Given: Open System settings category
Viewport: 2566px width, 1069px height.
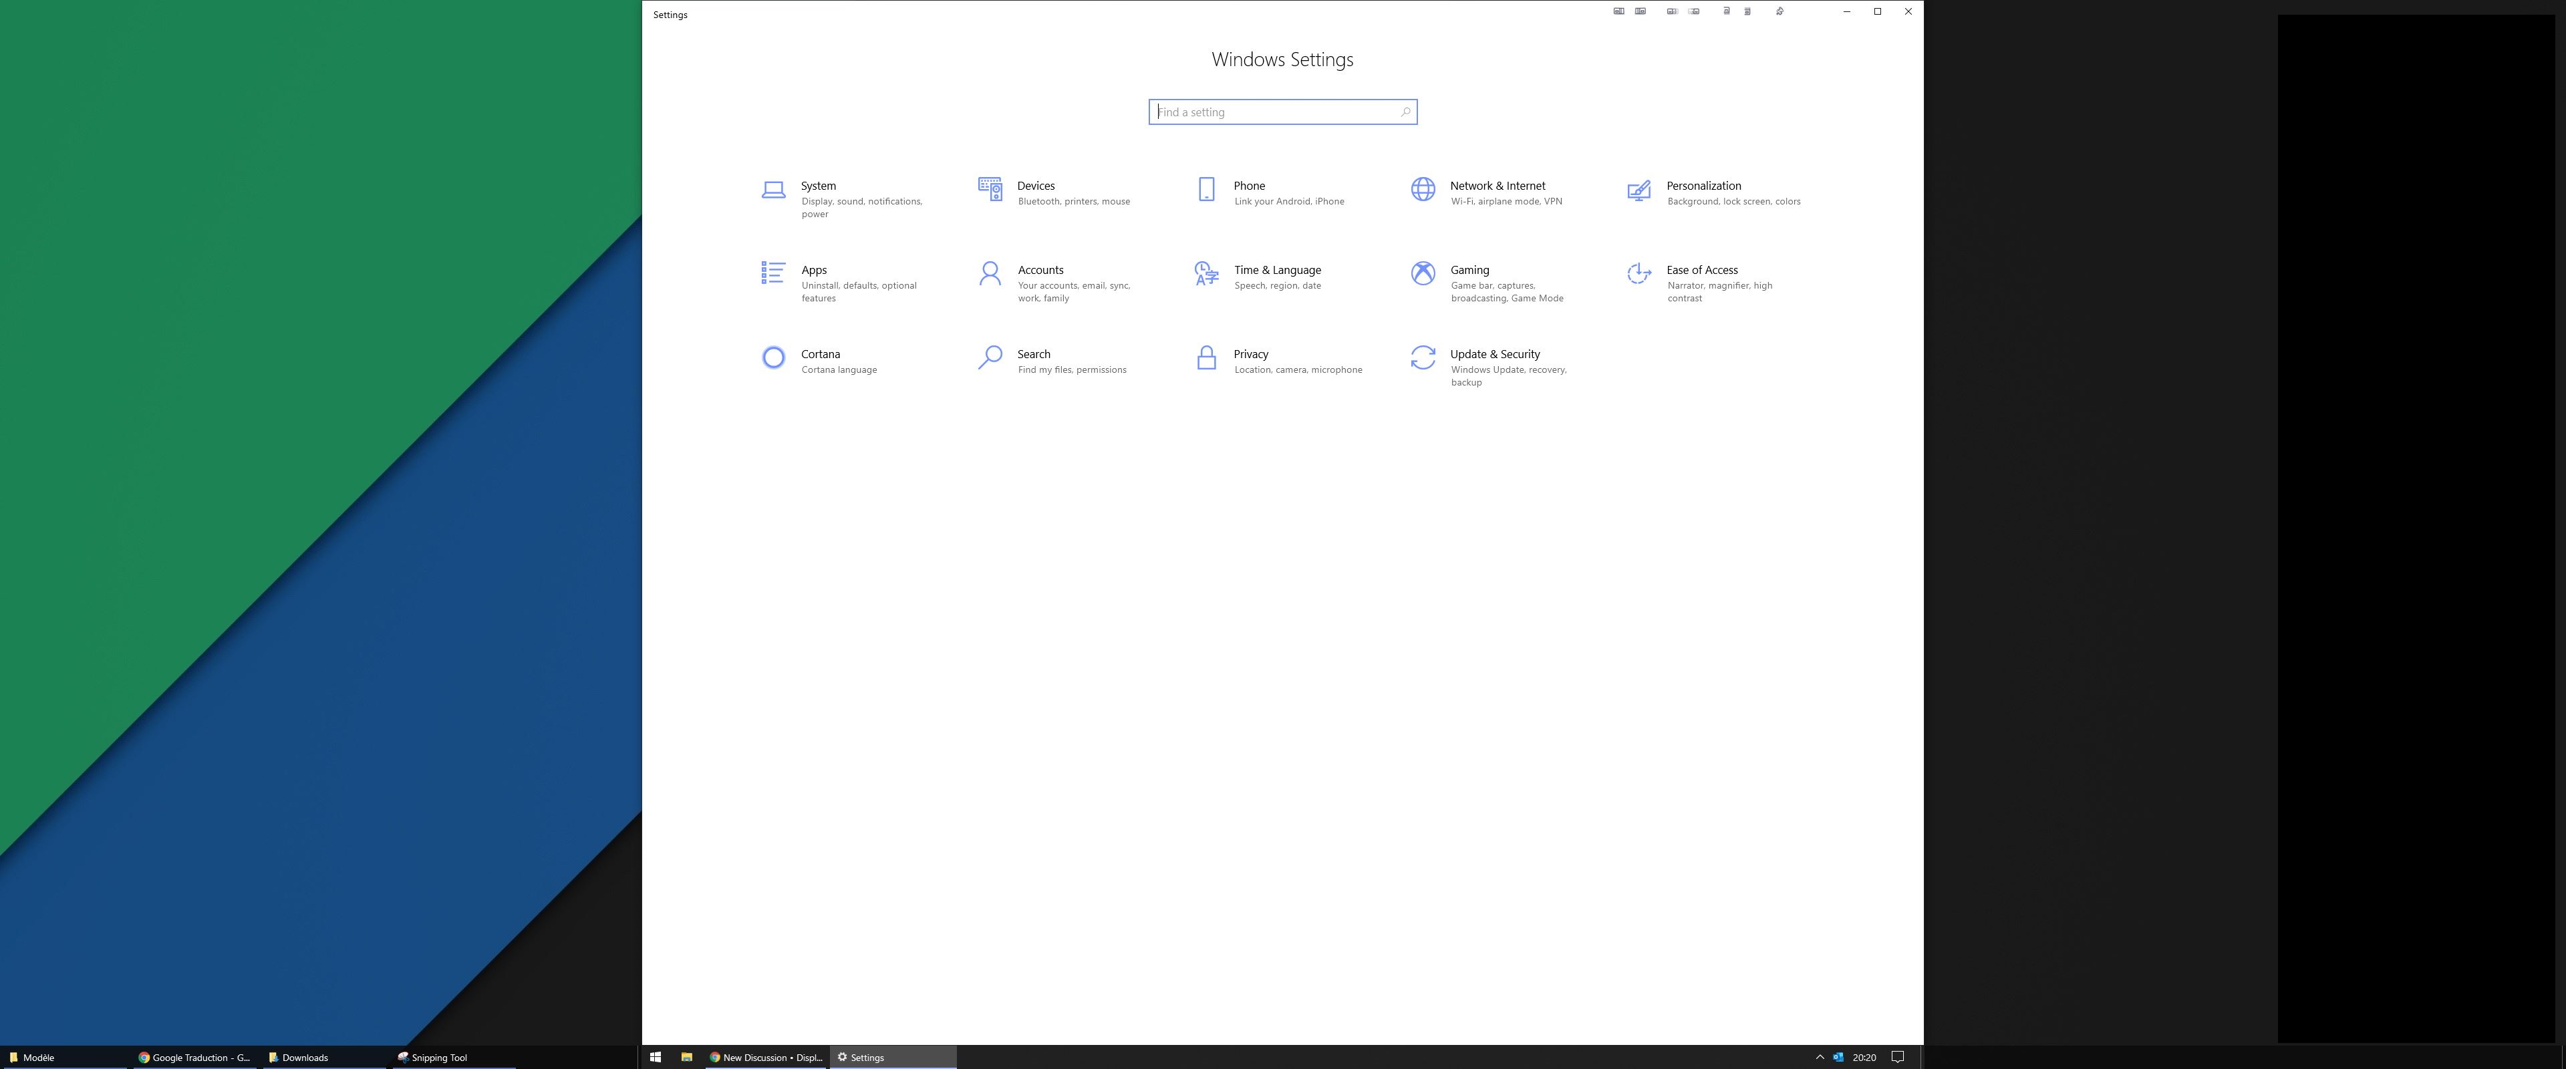Looking at the screenshot, I should coord(818,186).
